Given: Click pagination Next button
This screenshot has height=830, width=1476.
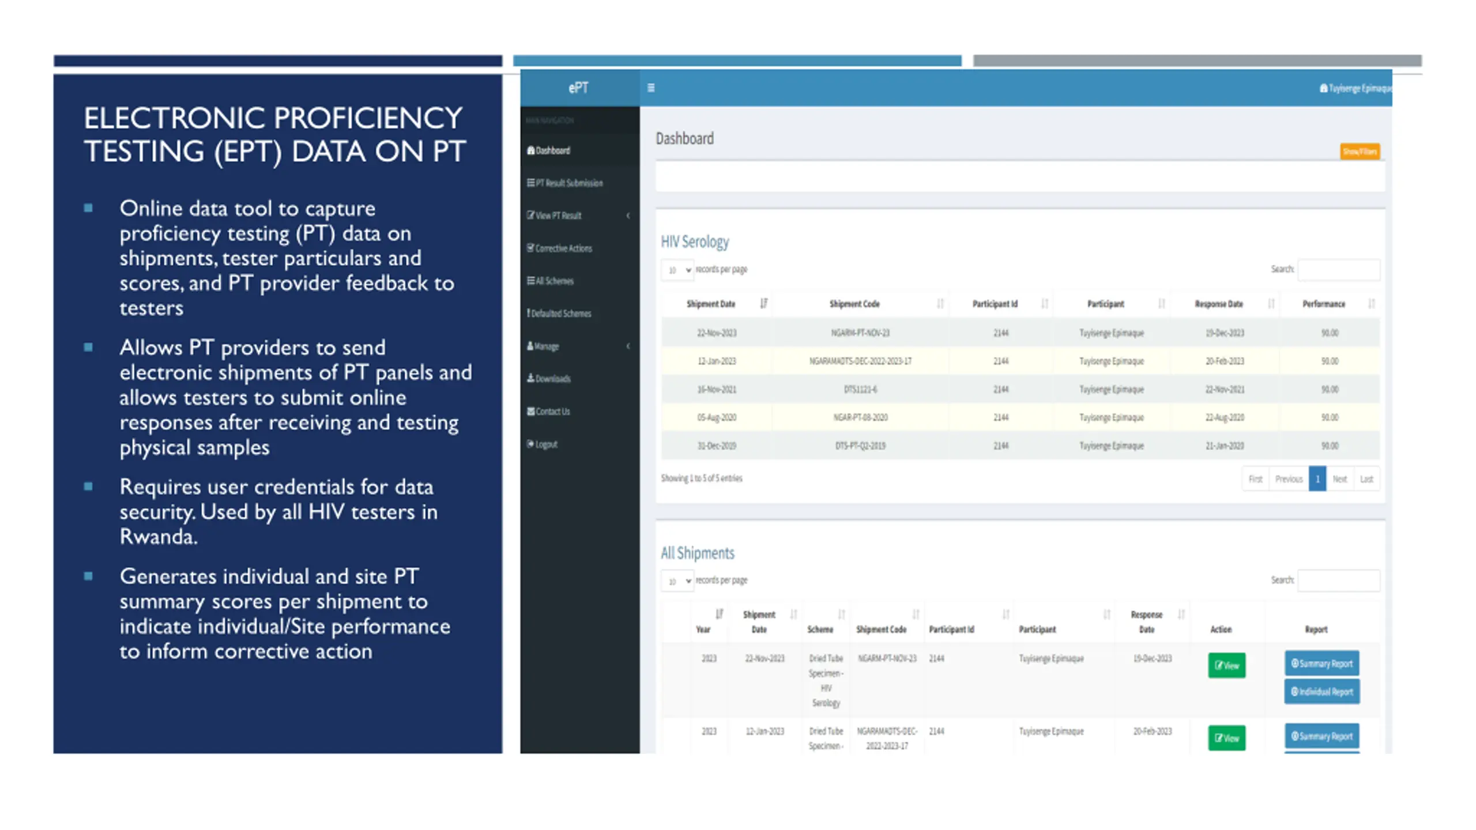Looking at the screenshot, I should click(1340, 479).
